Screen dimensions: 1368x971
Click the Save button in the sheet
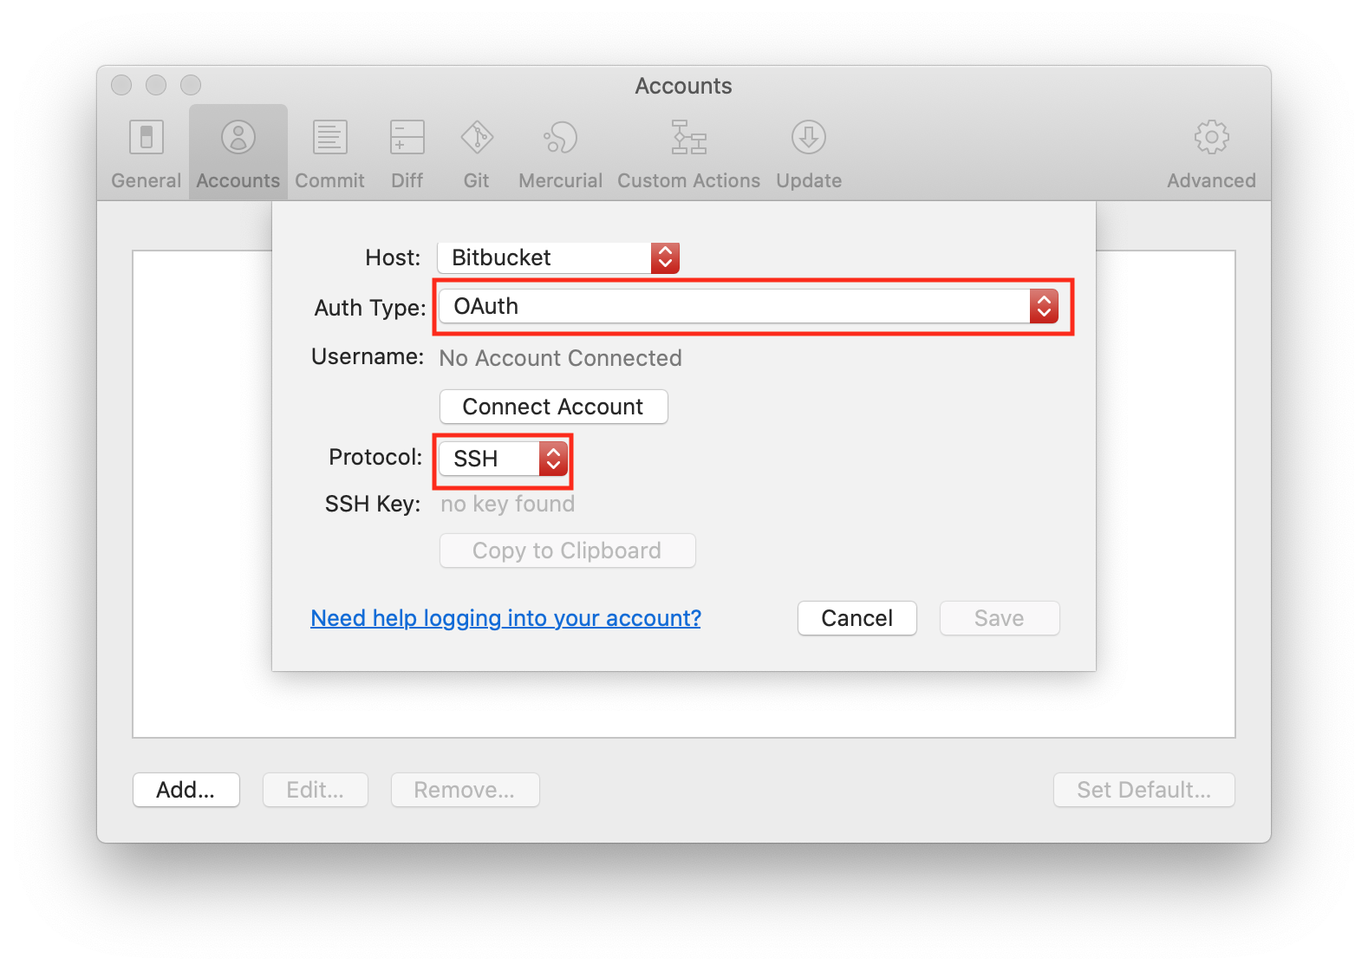pyautogui.click(x=999, y=618)
